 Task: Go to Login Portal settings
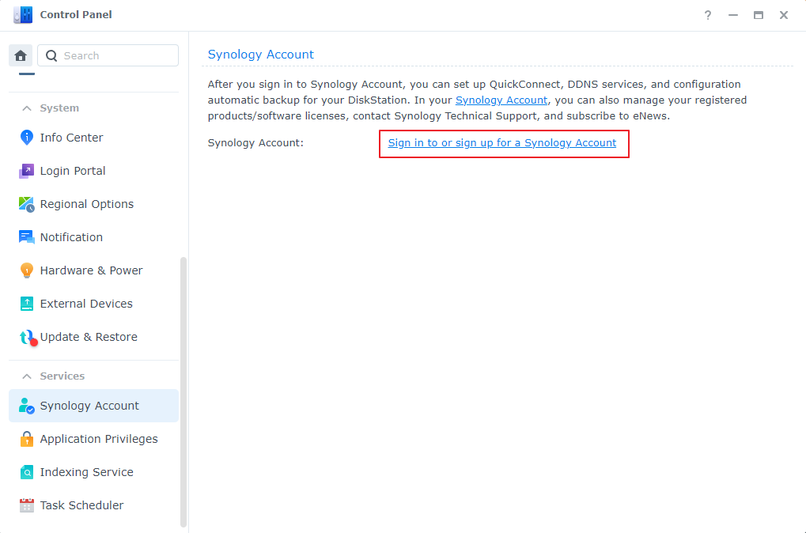(x=93, y=171)
